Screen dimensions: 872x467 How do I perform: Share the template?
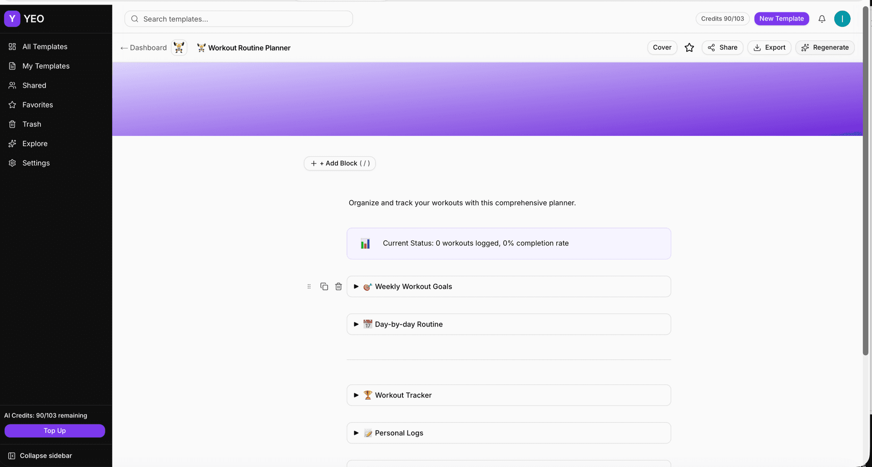tap(723, 47)
